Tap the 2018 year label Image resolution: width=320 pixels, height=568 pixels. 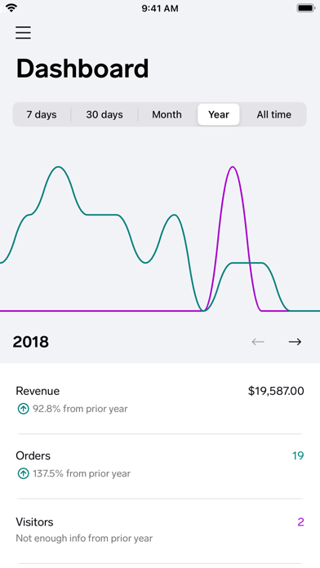pos(31,342)
